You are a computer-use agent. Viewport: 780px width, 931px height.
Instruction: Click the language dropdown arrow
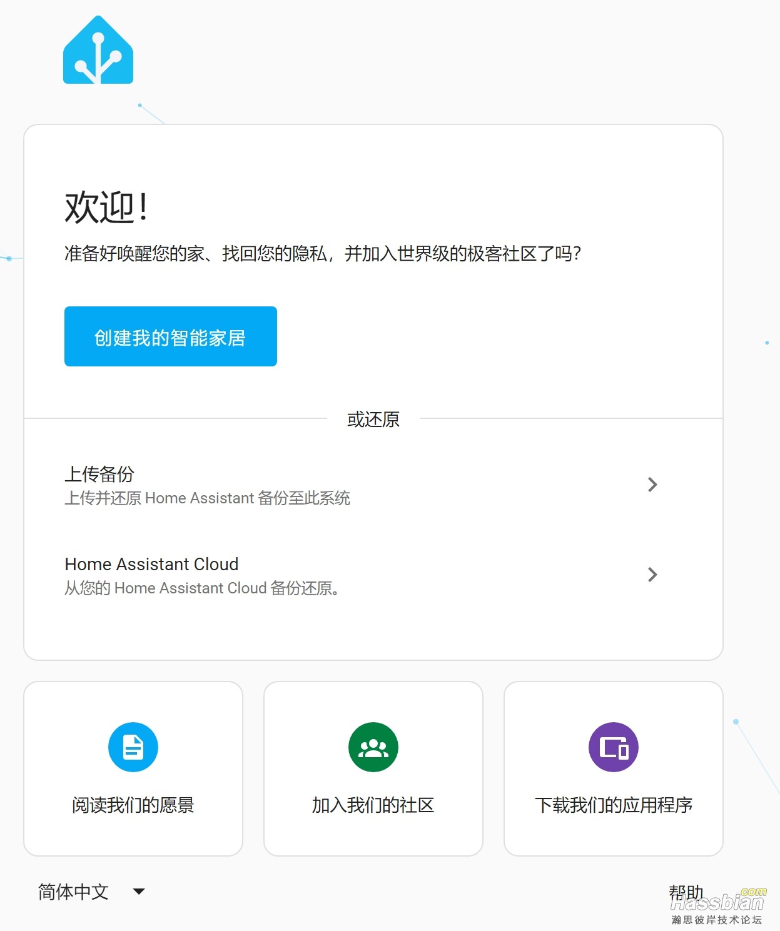pyautogui.click(x=139, y=892)
